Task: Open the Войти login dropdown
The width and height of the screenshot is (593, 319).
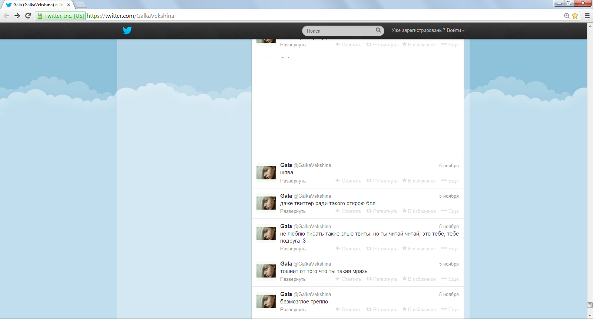Action: (455, 30)
